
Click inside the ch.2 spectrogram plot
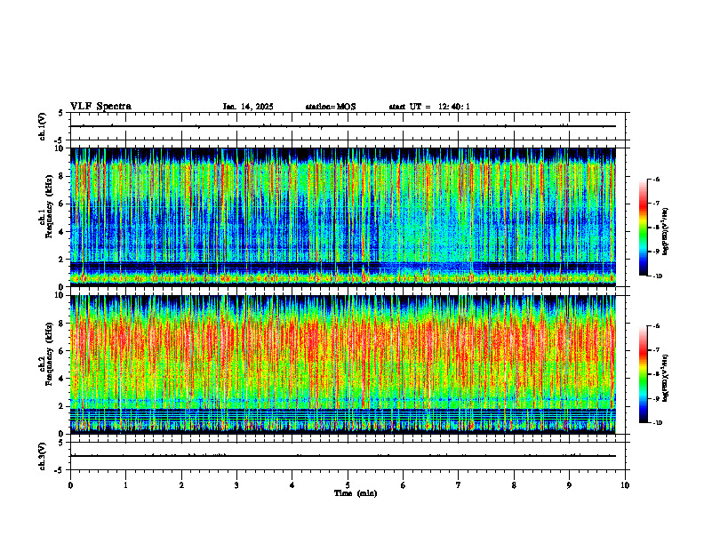(343, 364)
